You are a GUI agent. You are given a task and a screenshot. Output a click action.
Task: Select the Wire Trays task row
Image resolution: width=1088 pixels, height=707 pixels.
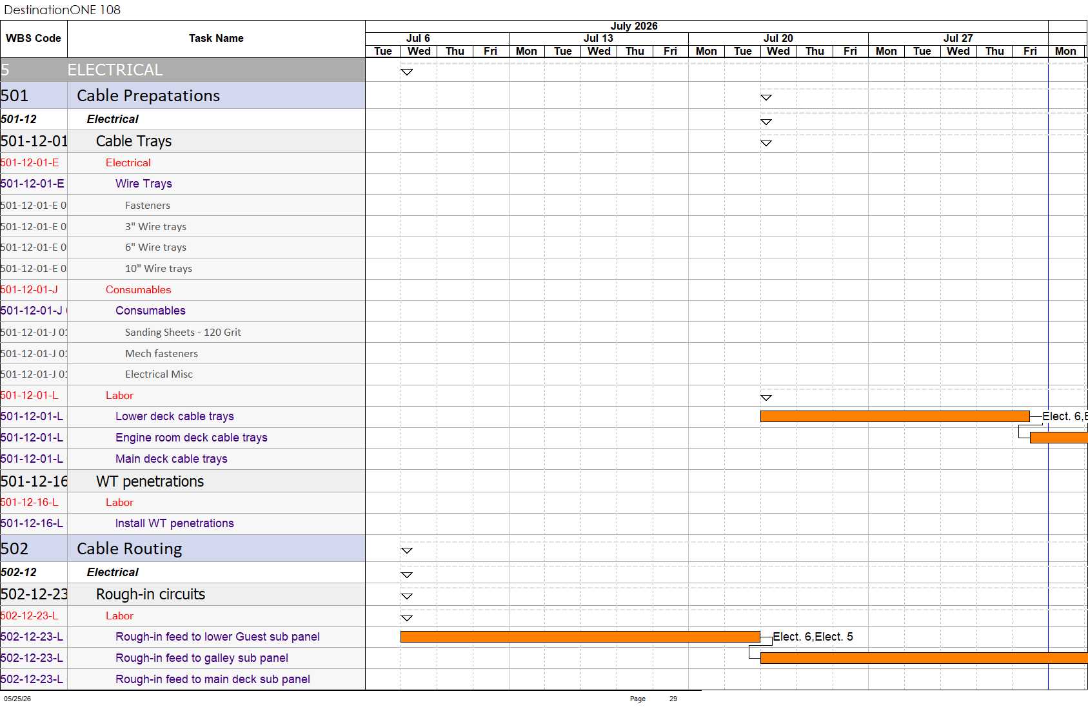(183, 184)
